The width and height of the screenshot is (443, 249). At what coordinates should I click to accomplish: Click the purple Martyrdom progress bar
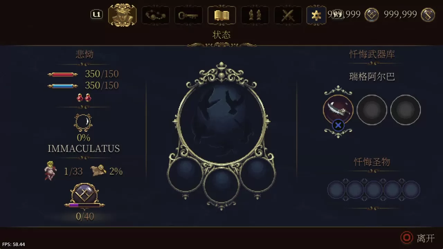[x=84, y=205]
